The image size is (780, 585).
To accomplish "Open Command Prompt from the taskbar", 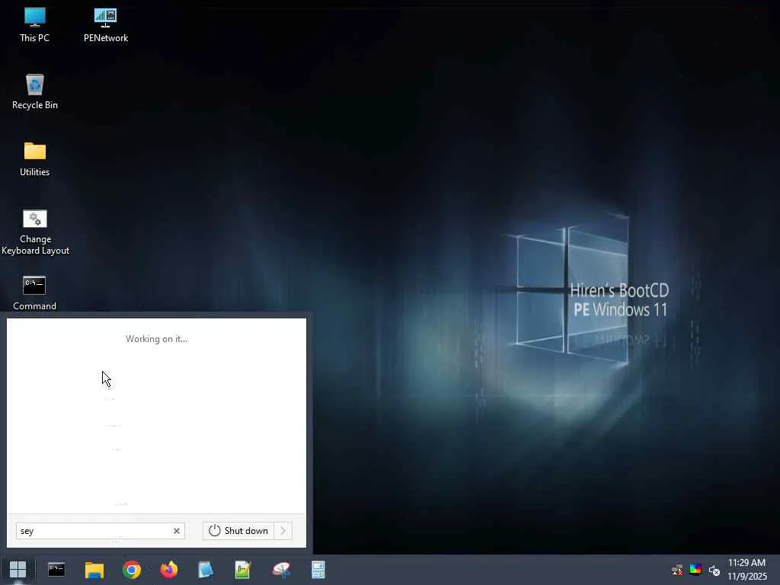I will pyautogui.click(x=56, y=570).
